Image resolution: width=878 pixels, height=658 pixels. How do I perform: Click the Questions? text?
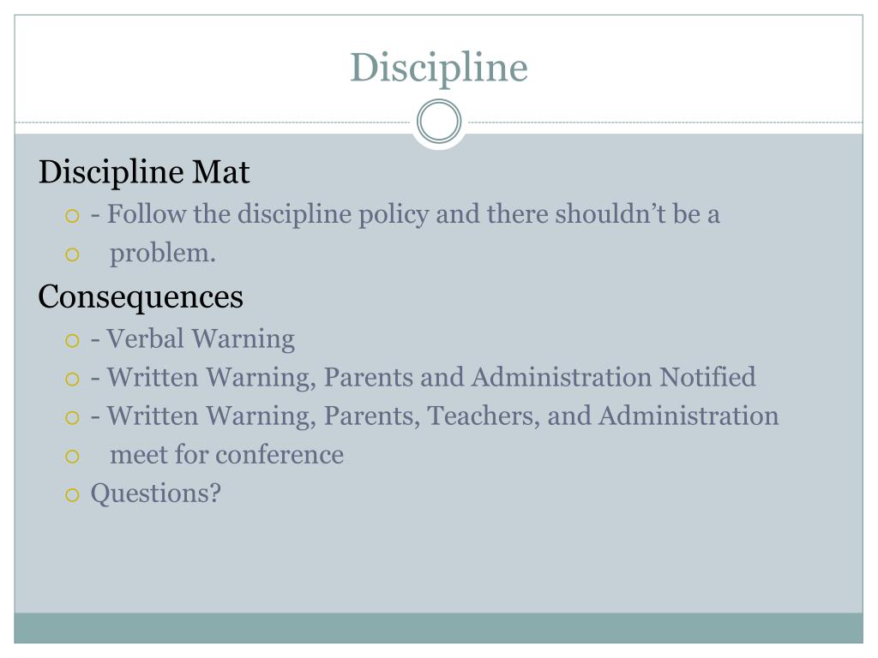pyautogui.click(x=156, y=493)
